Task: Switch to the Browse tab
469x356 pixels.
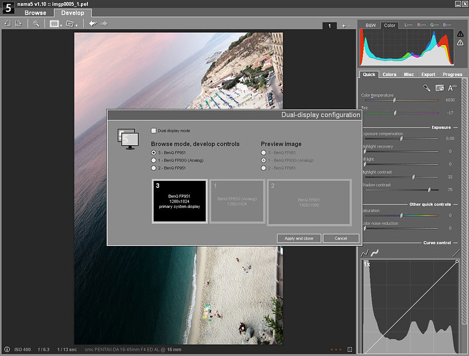Action: 35,13
